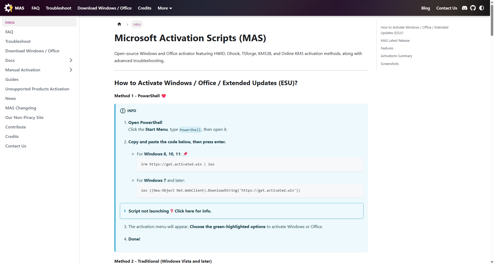494x264 pixels.
Task: Jump to MAS Latest Release section
Action: tap(395, 40)
